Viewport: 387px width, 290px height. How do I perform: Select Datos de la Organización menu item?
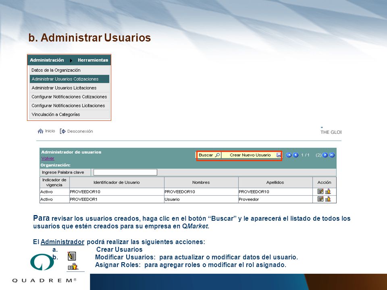tap(69, 70)
